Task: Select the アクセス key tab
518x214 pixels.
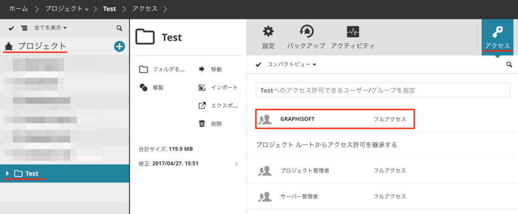Action: (x=497, y=37)
